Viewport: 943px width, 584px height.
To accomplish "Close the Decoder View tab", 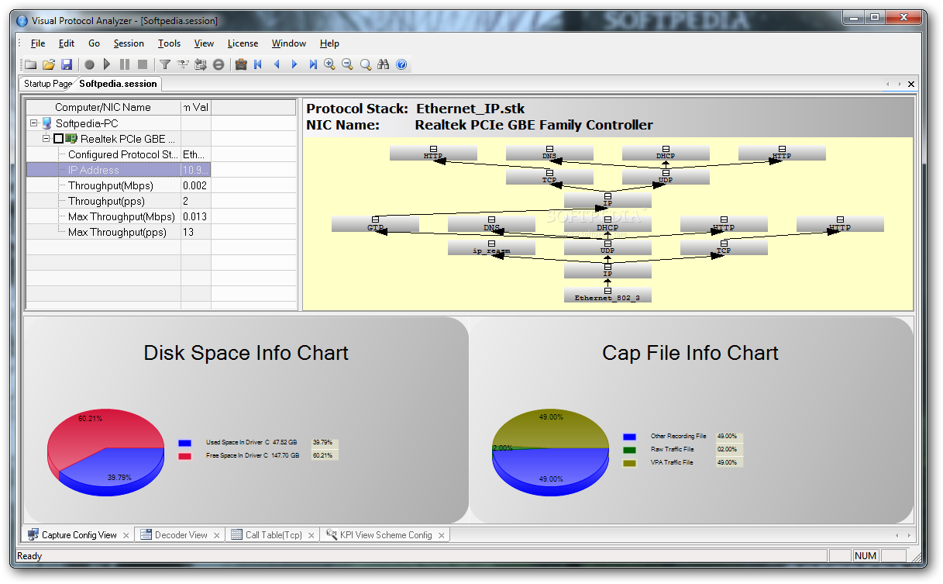I will [216, 535].
